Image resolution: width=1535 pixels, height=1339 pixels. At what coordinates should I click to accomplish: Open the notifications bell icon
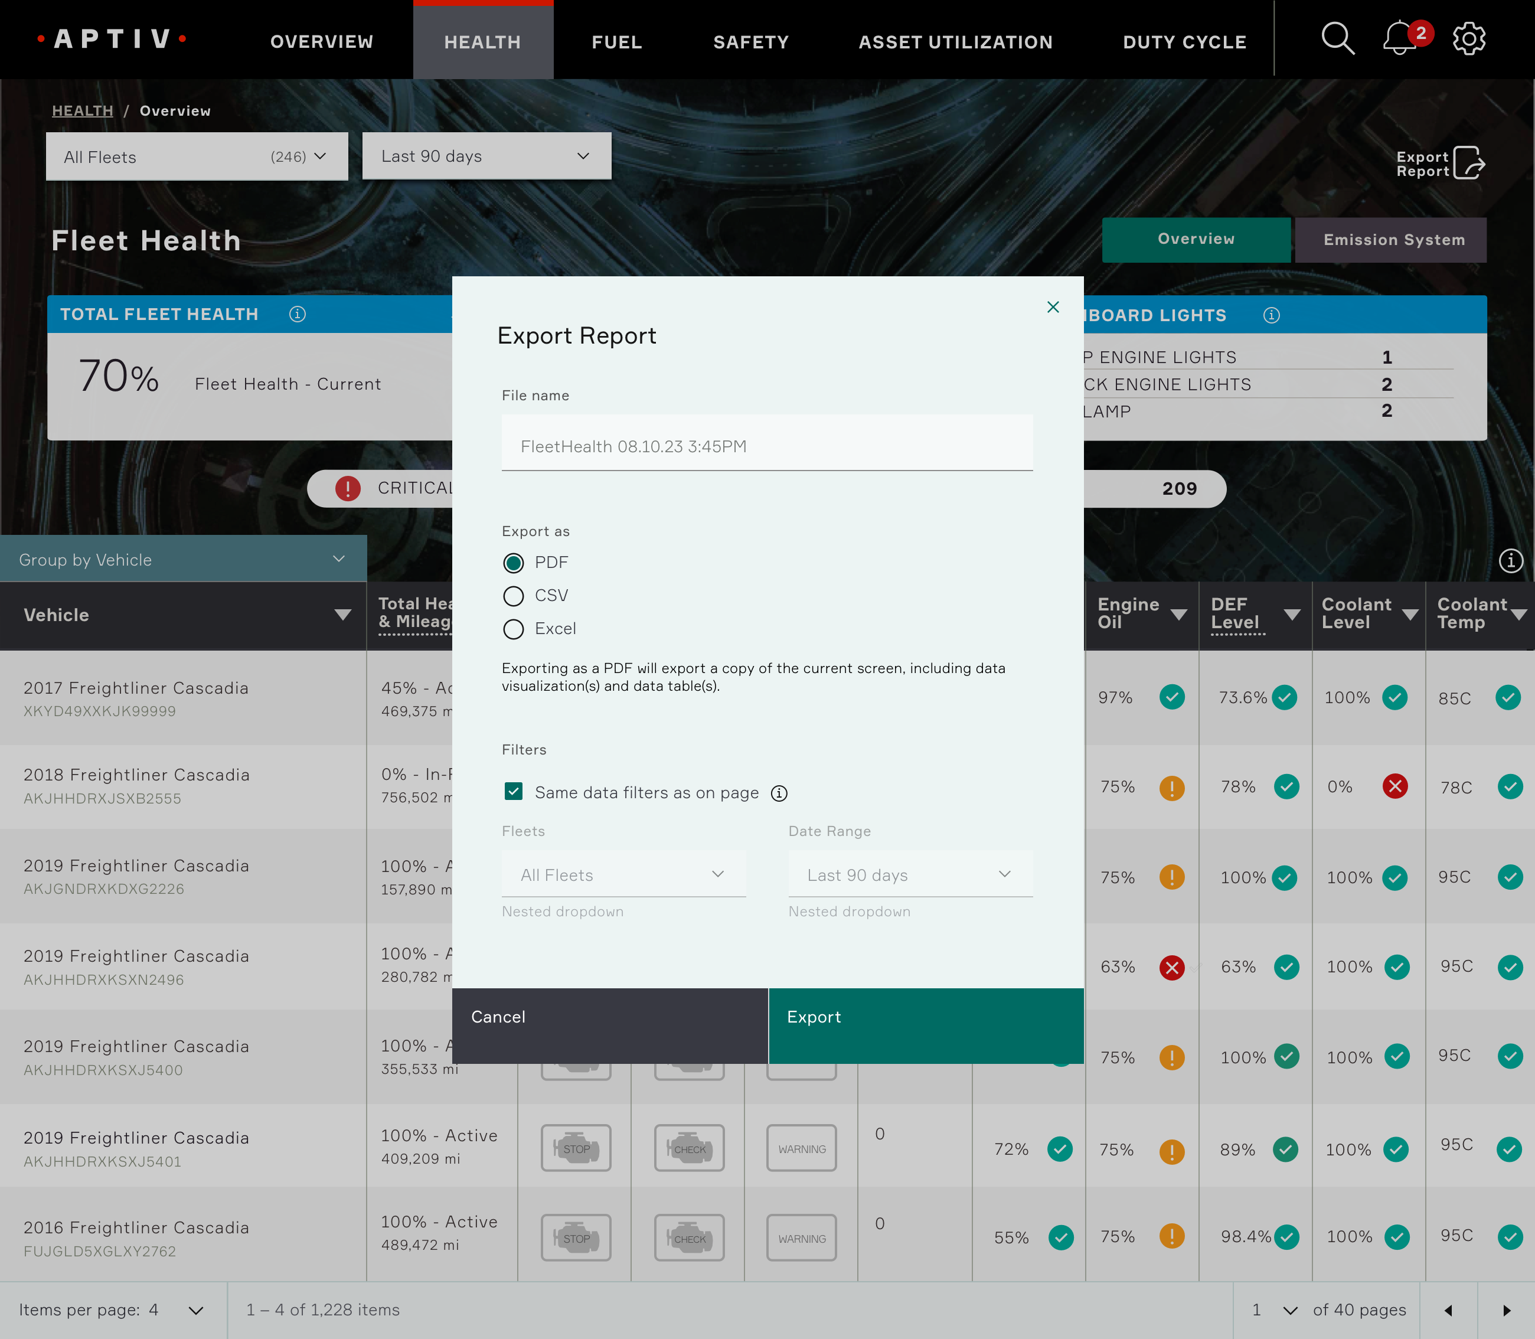[x=1400, y=39]
